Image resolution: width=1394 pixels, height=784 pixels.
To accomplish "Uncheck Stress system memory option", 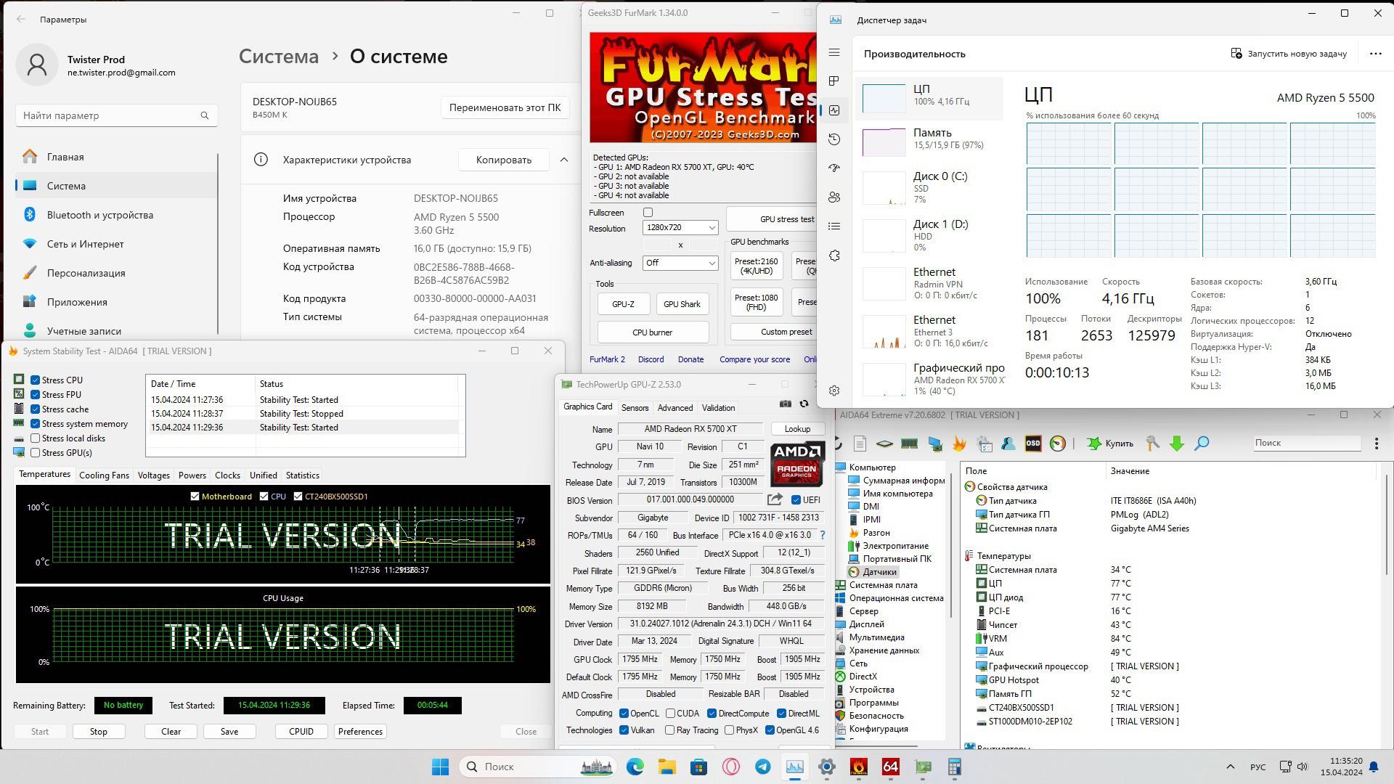I will pos(35,424).
